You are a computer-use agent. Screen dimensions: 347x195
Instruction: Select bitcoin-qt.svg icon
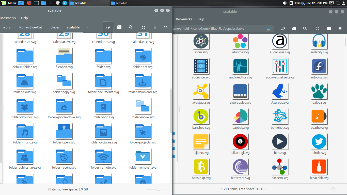[x=201, y=167]
